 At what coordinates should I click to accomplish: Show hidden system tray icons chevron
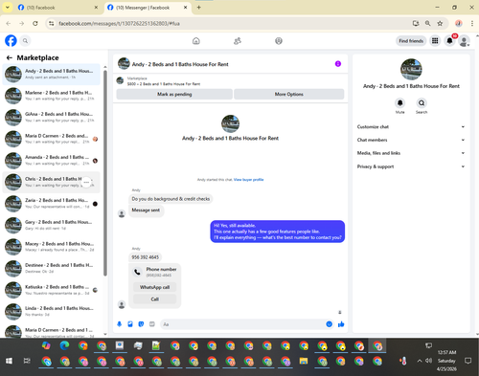pos(420,361)
